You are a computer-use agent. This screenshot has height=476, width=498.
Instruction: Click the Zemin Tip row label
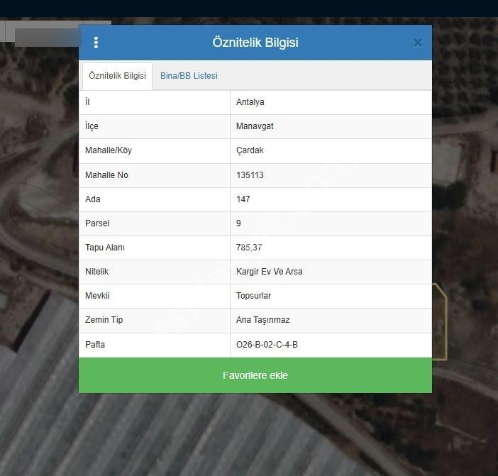[104, 320]
